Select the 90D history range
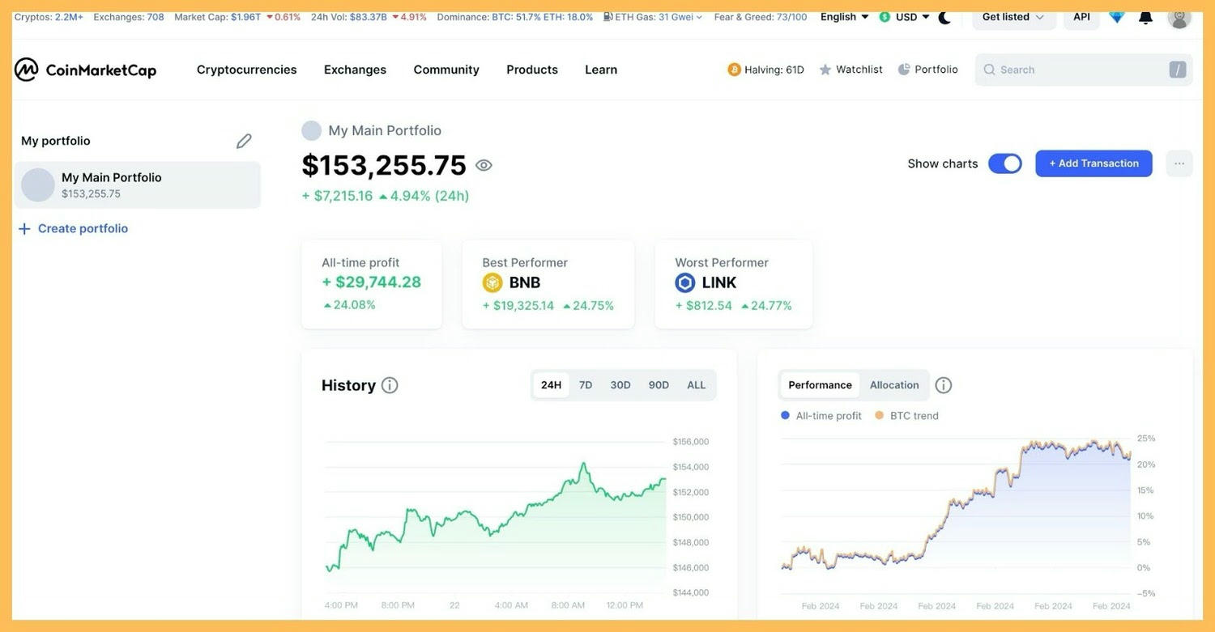Image resolution: width=1215 pixels, height=632 pixels. tap(659, 385)
